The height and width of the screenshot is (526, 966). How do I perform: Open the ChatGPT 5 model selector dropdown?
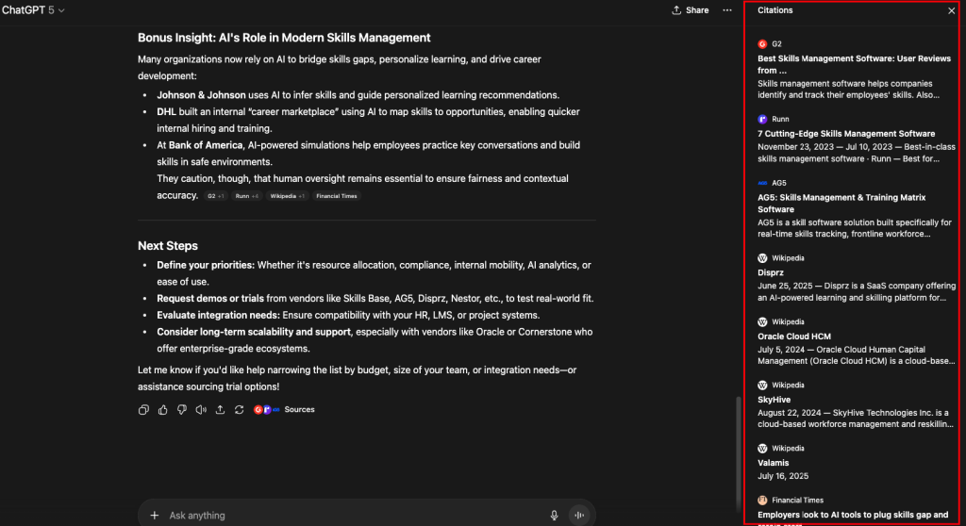37,10
